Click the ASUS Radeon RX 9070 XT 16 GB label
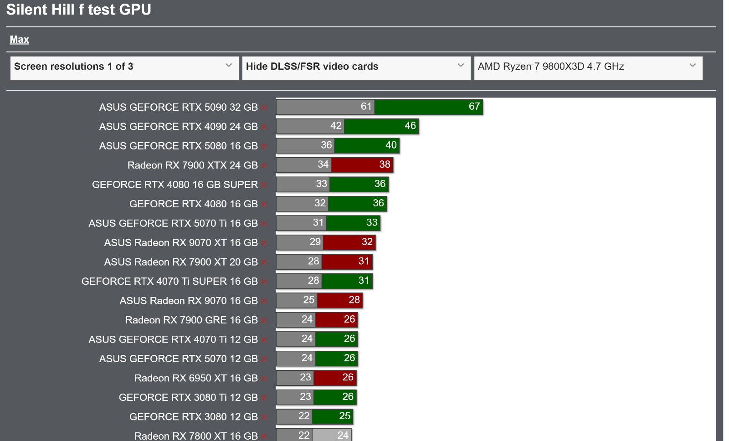This screenshot has height=441, width=729. (x=181, y=243)
